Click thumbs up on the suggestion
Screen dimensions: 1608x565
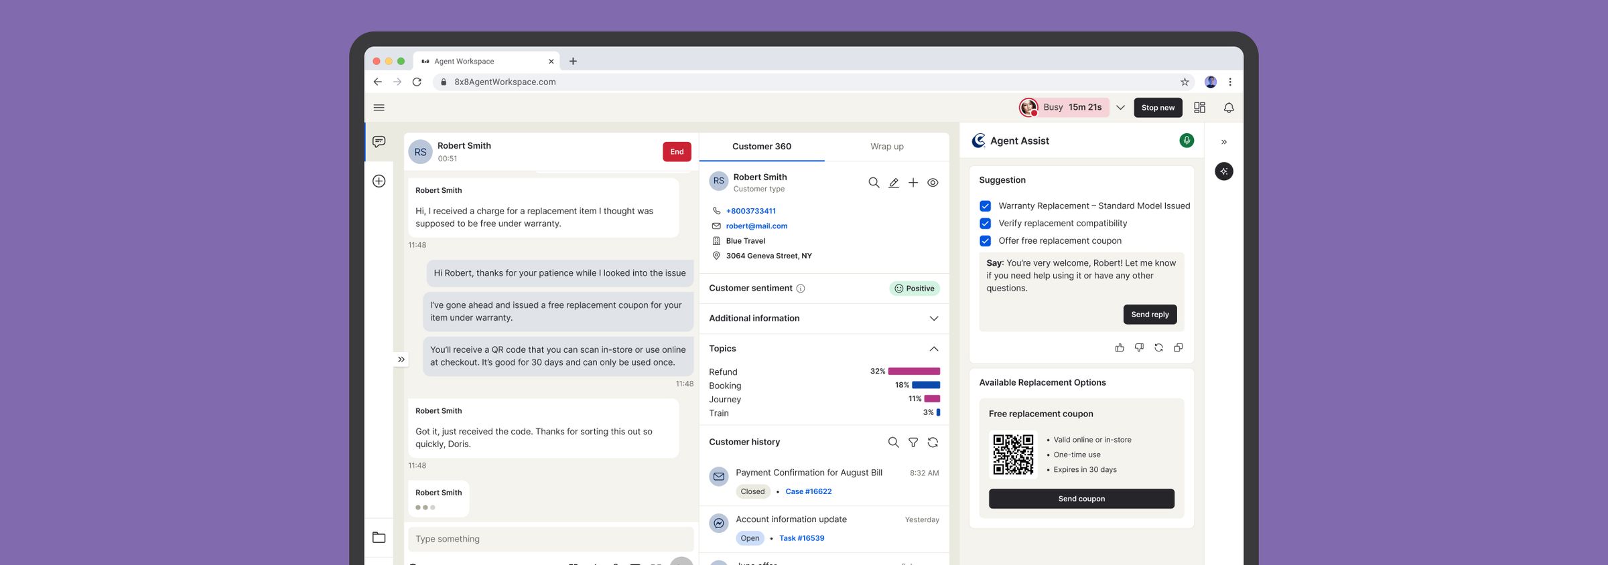point(1120,347)
